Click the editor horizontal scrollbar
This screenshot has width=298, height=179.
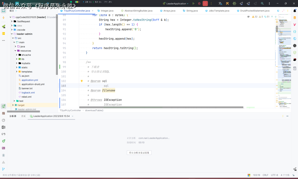[x=161, y=107]
